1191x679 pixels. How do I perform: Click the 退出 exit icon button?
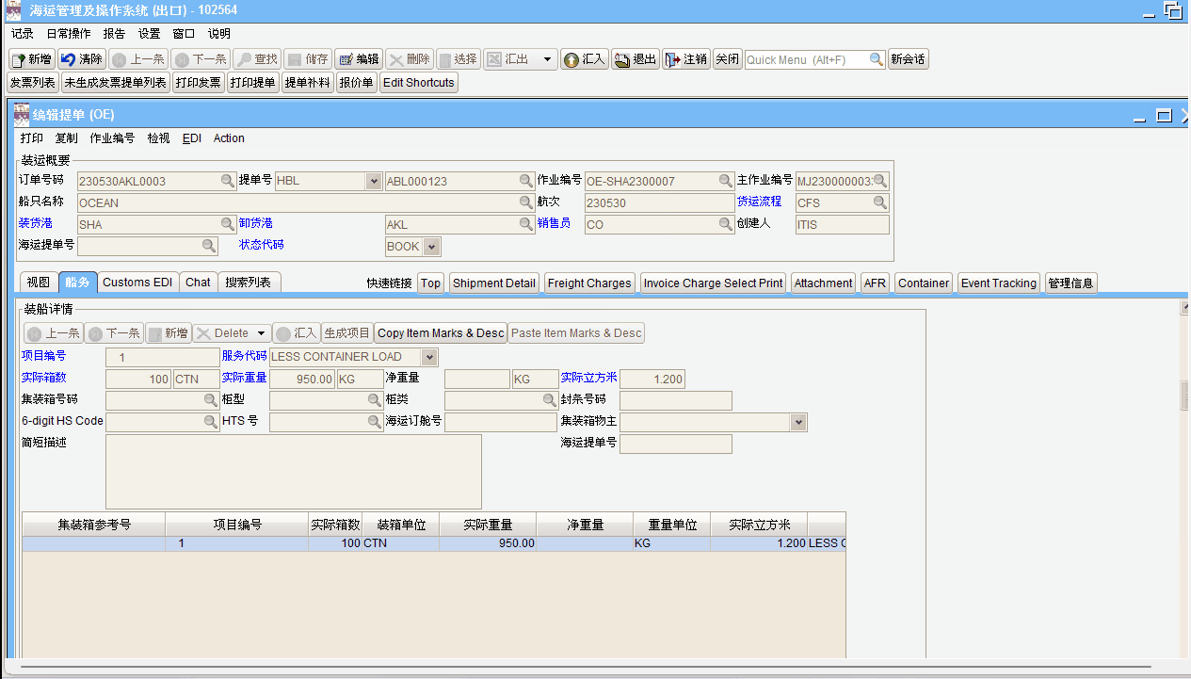(x=635, y=59)
